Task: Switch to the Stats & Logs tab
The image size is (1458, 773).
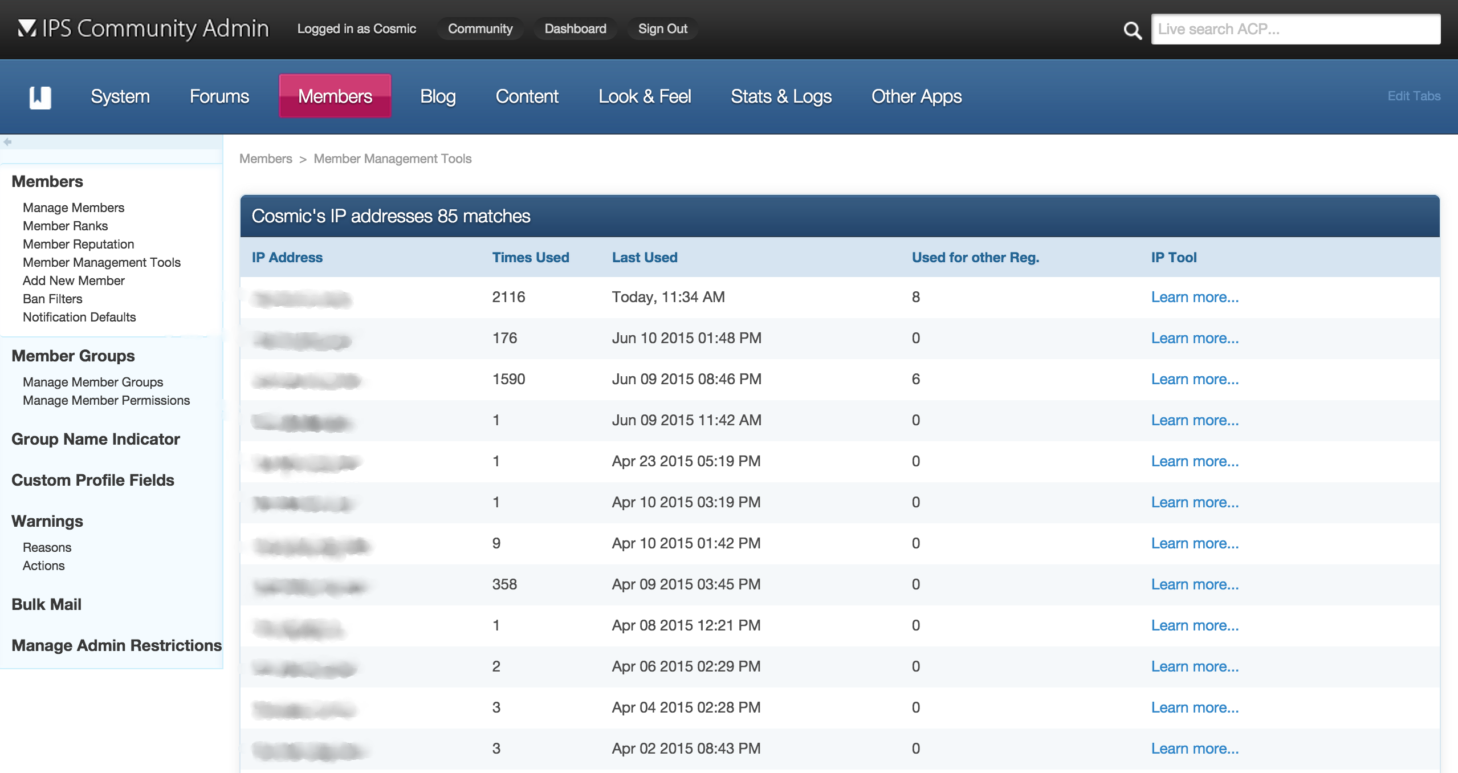Action: [x=781, y=96]
